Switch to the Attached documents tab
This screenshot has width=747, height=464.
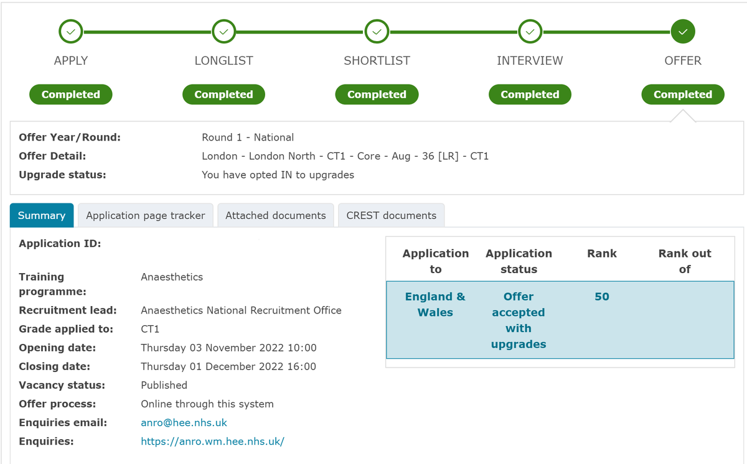click(x=276, y=215)
